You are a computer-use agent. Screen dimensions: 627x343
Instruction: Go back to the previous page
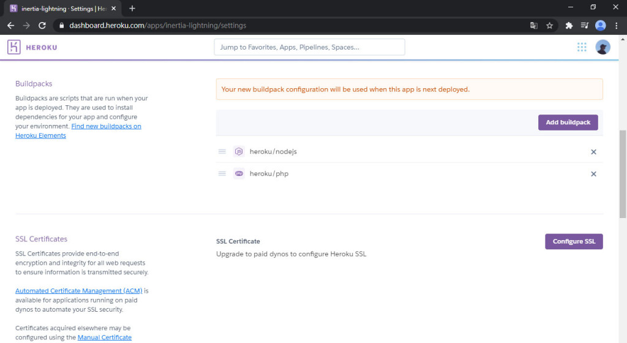[10, 26]
